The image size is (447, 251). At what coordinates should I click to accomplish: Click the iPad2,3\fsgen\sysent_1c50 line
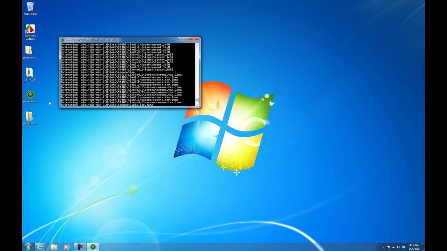click(x=116, y=52)
